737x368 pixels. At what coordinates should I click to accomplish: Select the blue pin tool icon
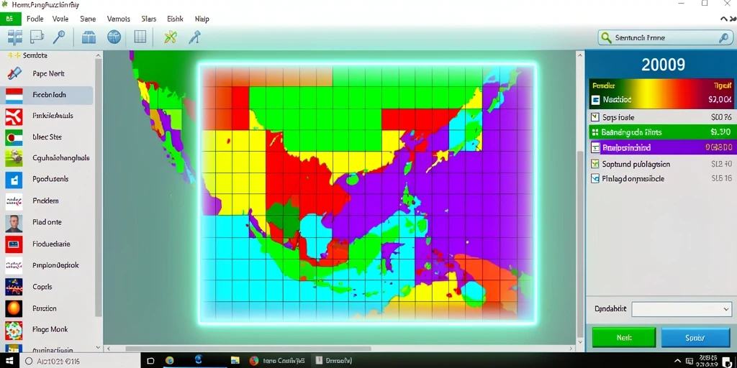(194, 37)
